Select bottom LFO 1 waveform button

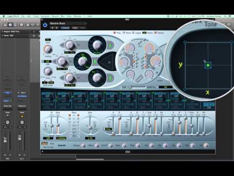pos(70,135)
